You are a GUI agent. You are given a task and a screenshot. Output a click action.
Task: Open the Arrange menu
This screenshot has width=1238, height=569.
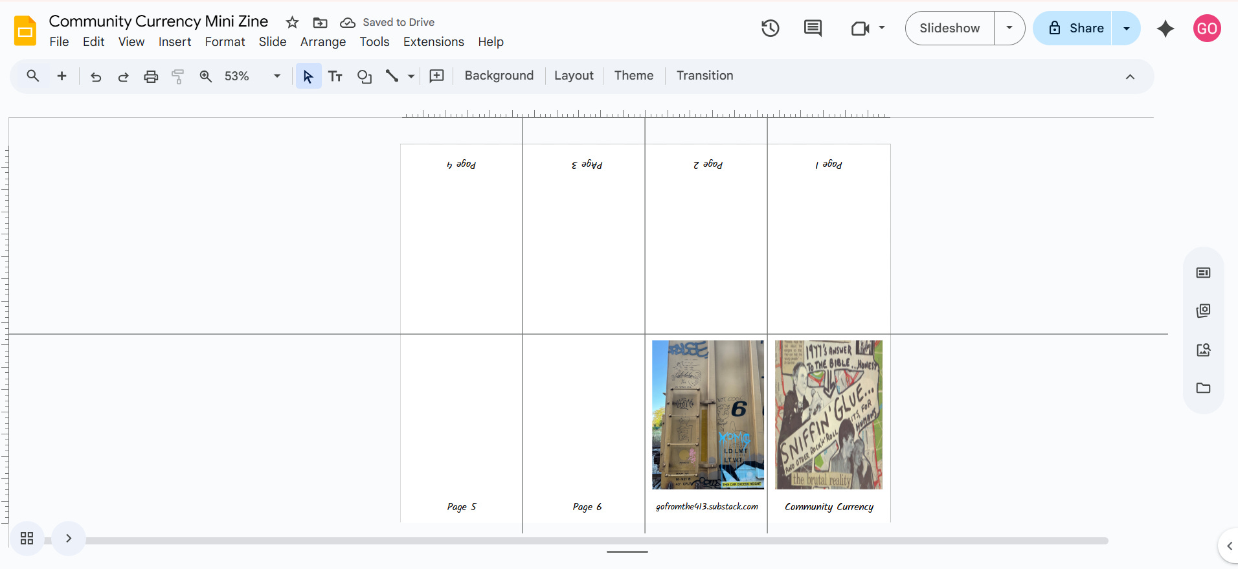click(323, 42)
